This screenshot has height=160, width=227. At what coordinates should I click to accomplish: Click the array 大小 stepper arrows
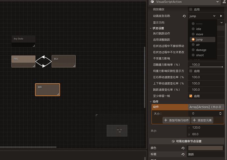click(220, 114)
